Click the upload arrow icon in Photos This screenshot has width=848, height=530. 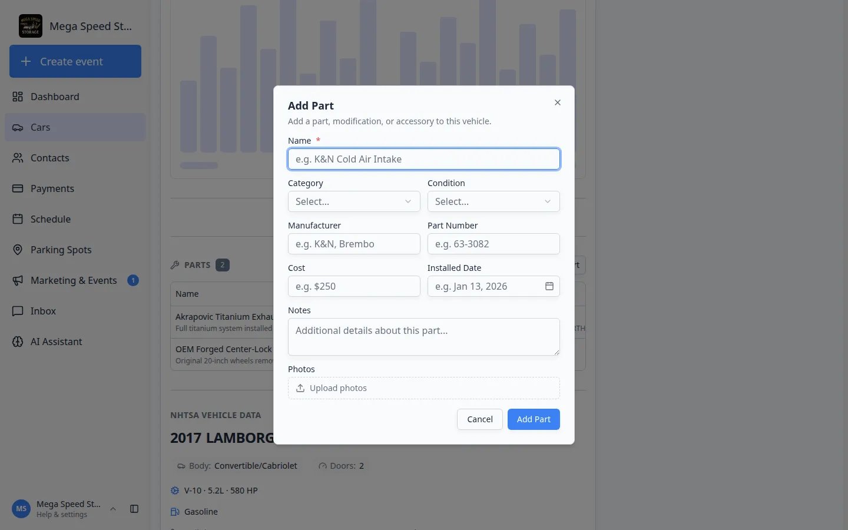[x=300, y=388]
